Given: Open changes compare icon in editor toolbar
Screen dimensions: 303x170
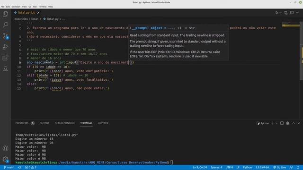Looking at the screenshot, I should point(286,13).
